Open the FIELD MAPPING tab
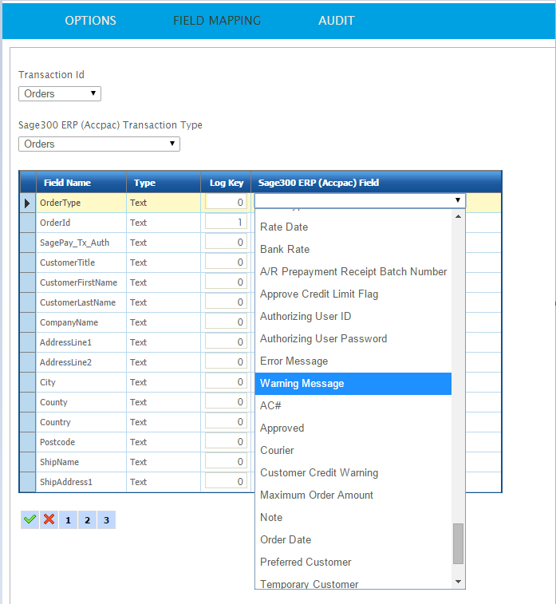Screen dimensions: 556x604 pos(217,21)
